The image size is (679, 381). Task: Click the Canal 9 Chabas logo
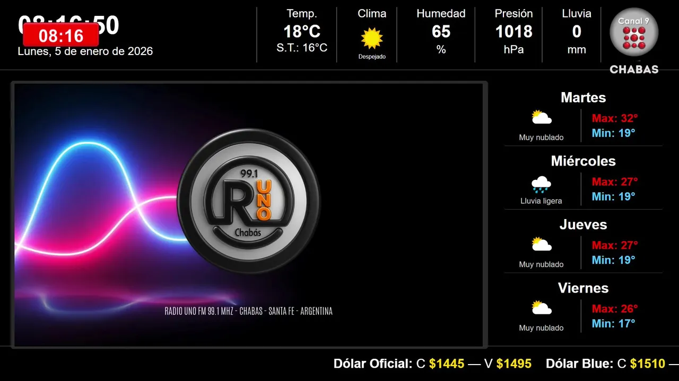[634, 41]
